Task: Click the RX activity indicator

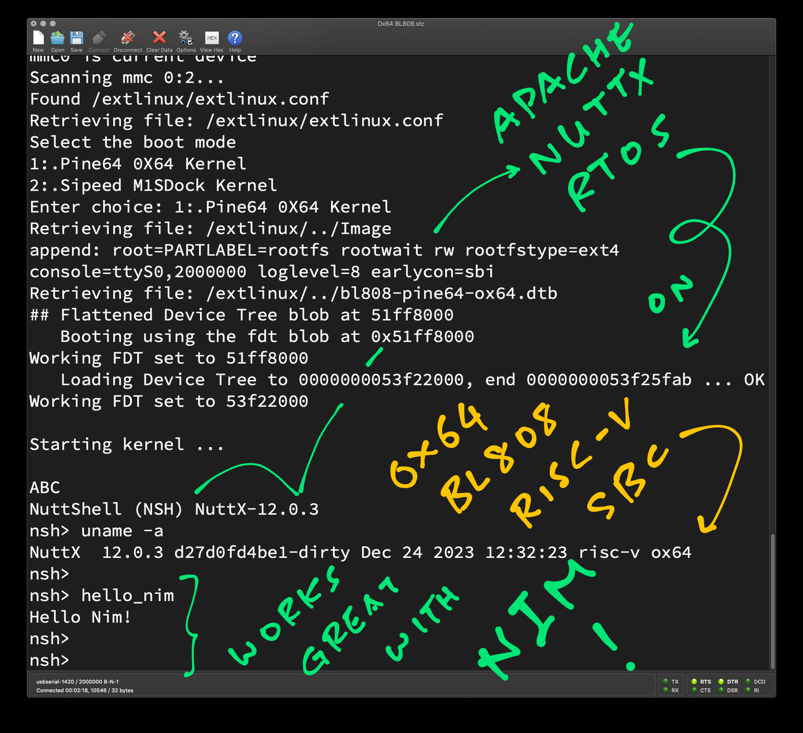Action: tap(666, 690)
